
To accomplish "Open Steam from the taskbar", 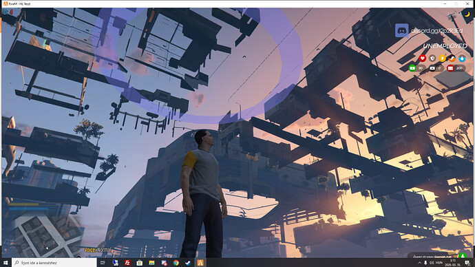I will (x=188, y=263).
